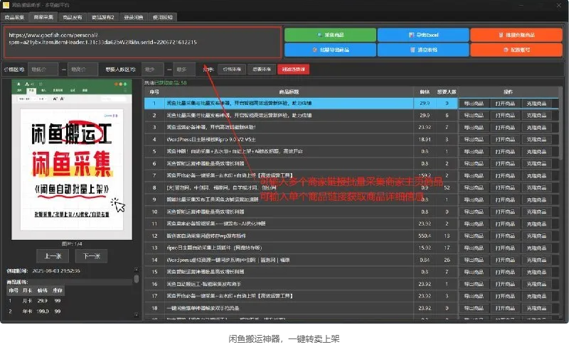Click 克隆商品 in row 6
The width and height of the screenshot is (571, 347).
tap(537, 163)
